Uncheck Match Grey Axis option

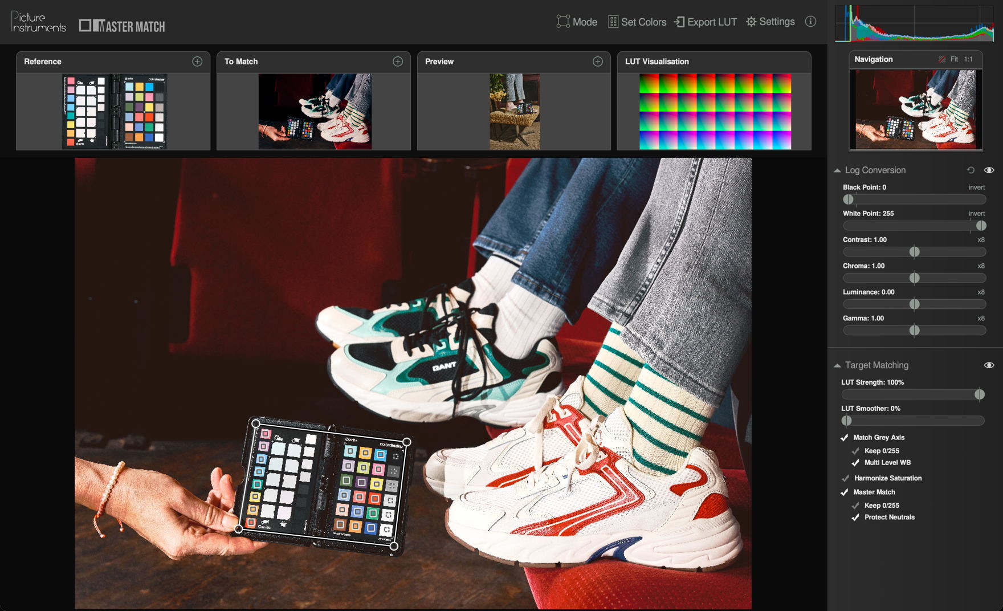tap(845, 438)
